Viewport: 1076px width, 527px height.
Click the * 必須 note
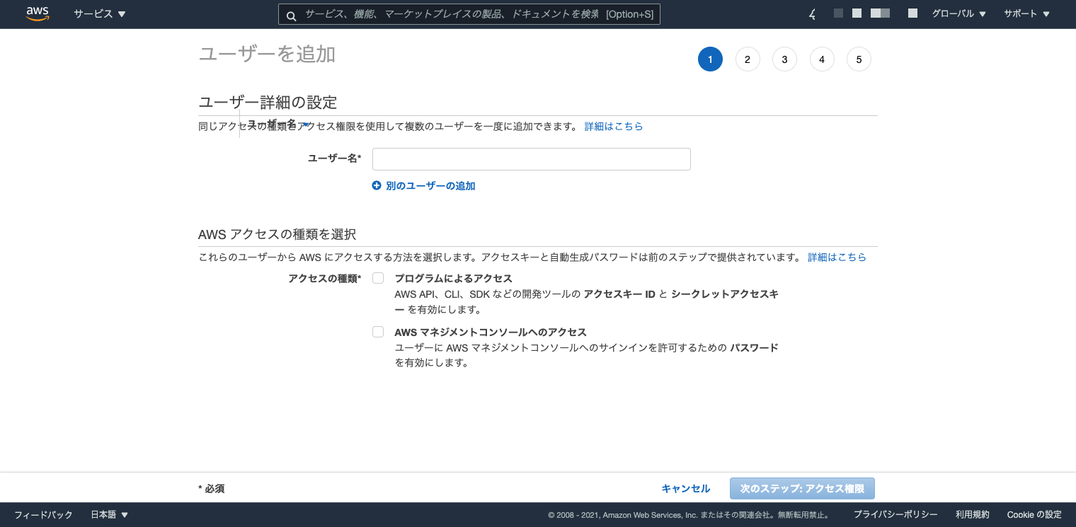coord(212,489)
